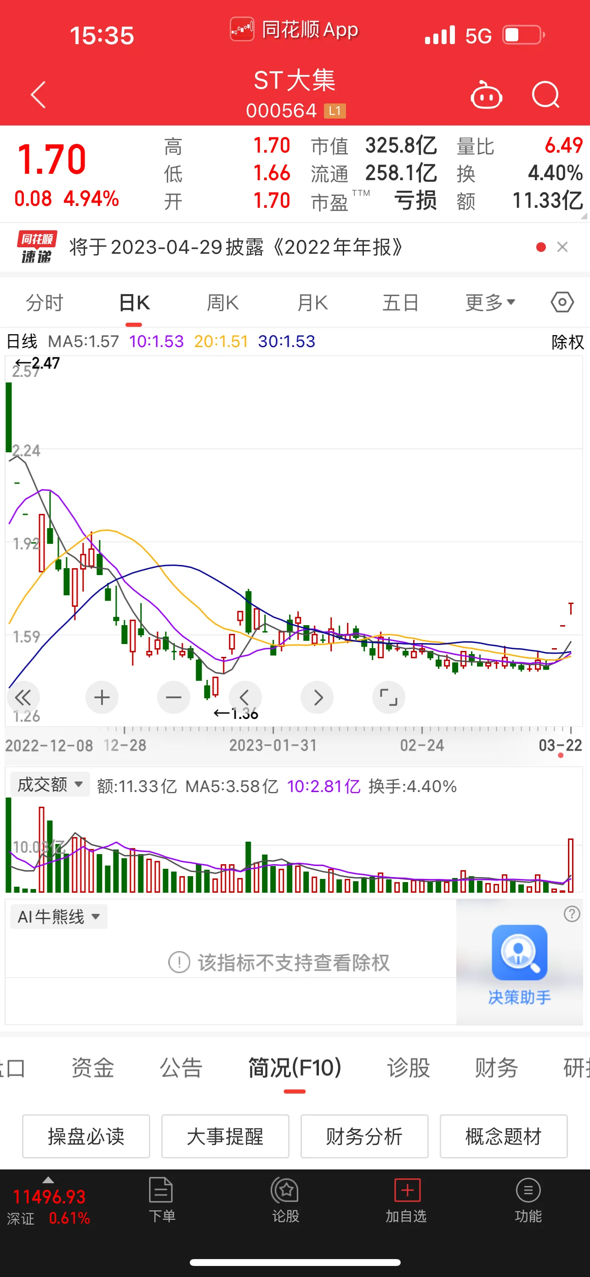Image resolution: width=590 pixels, height=1277 pixels.
Task: Tap the 同花顺速递 news logo
Action: (x=37, y=247)
